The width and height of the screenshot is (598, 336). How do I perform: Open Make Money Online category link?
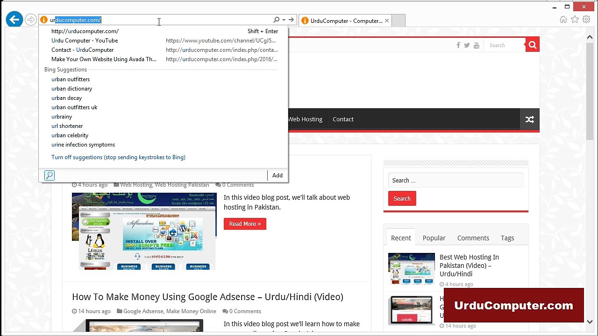pos(191,311)
